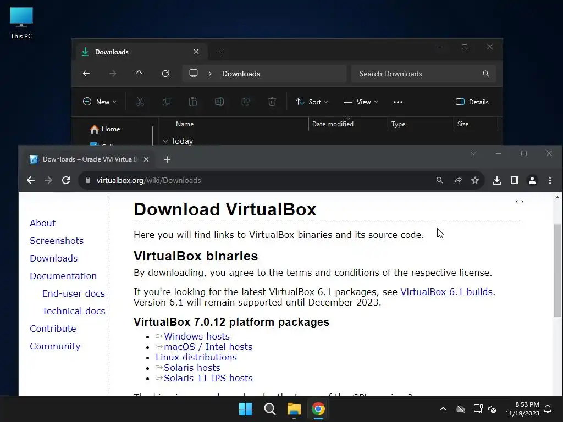Viewport: 563px width, 422px height.
Task: Click the Copy icon in Explorer toolbar
Action: click(166, 102)
